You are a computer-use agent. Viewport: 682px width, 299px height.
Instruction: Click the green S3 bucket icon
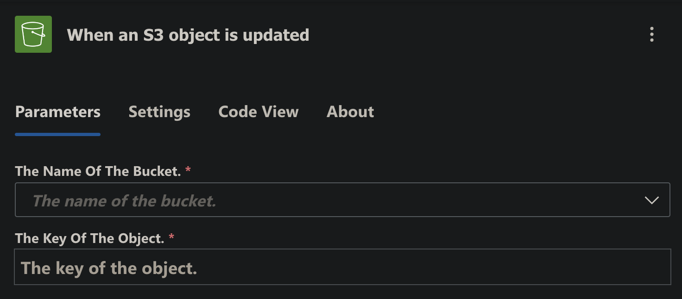tap(33, 34)
